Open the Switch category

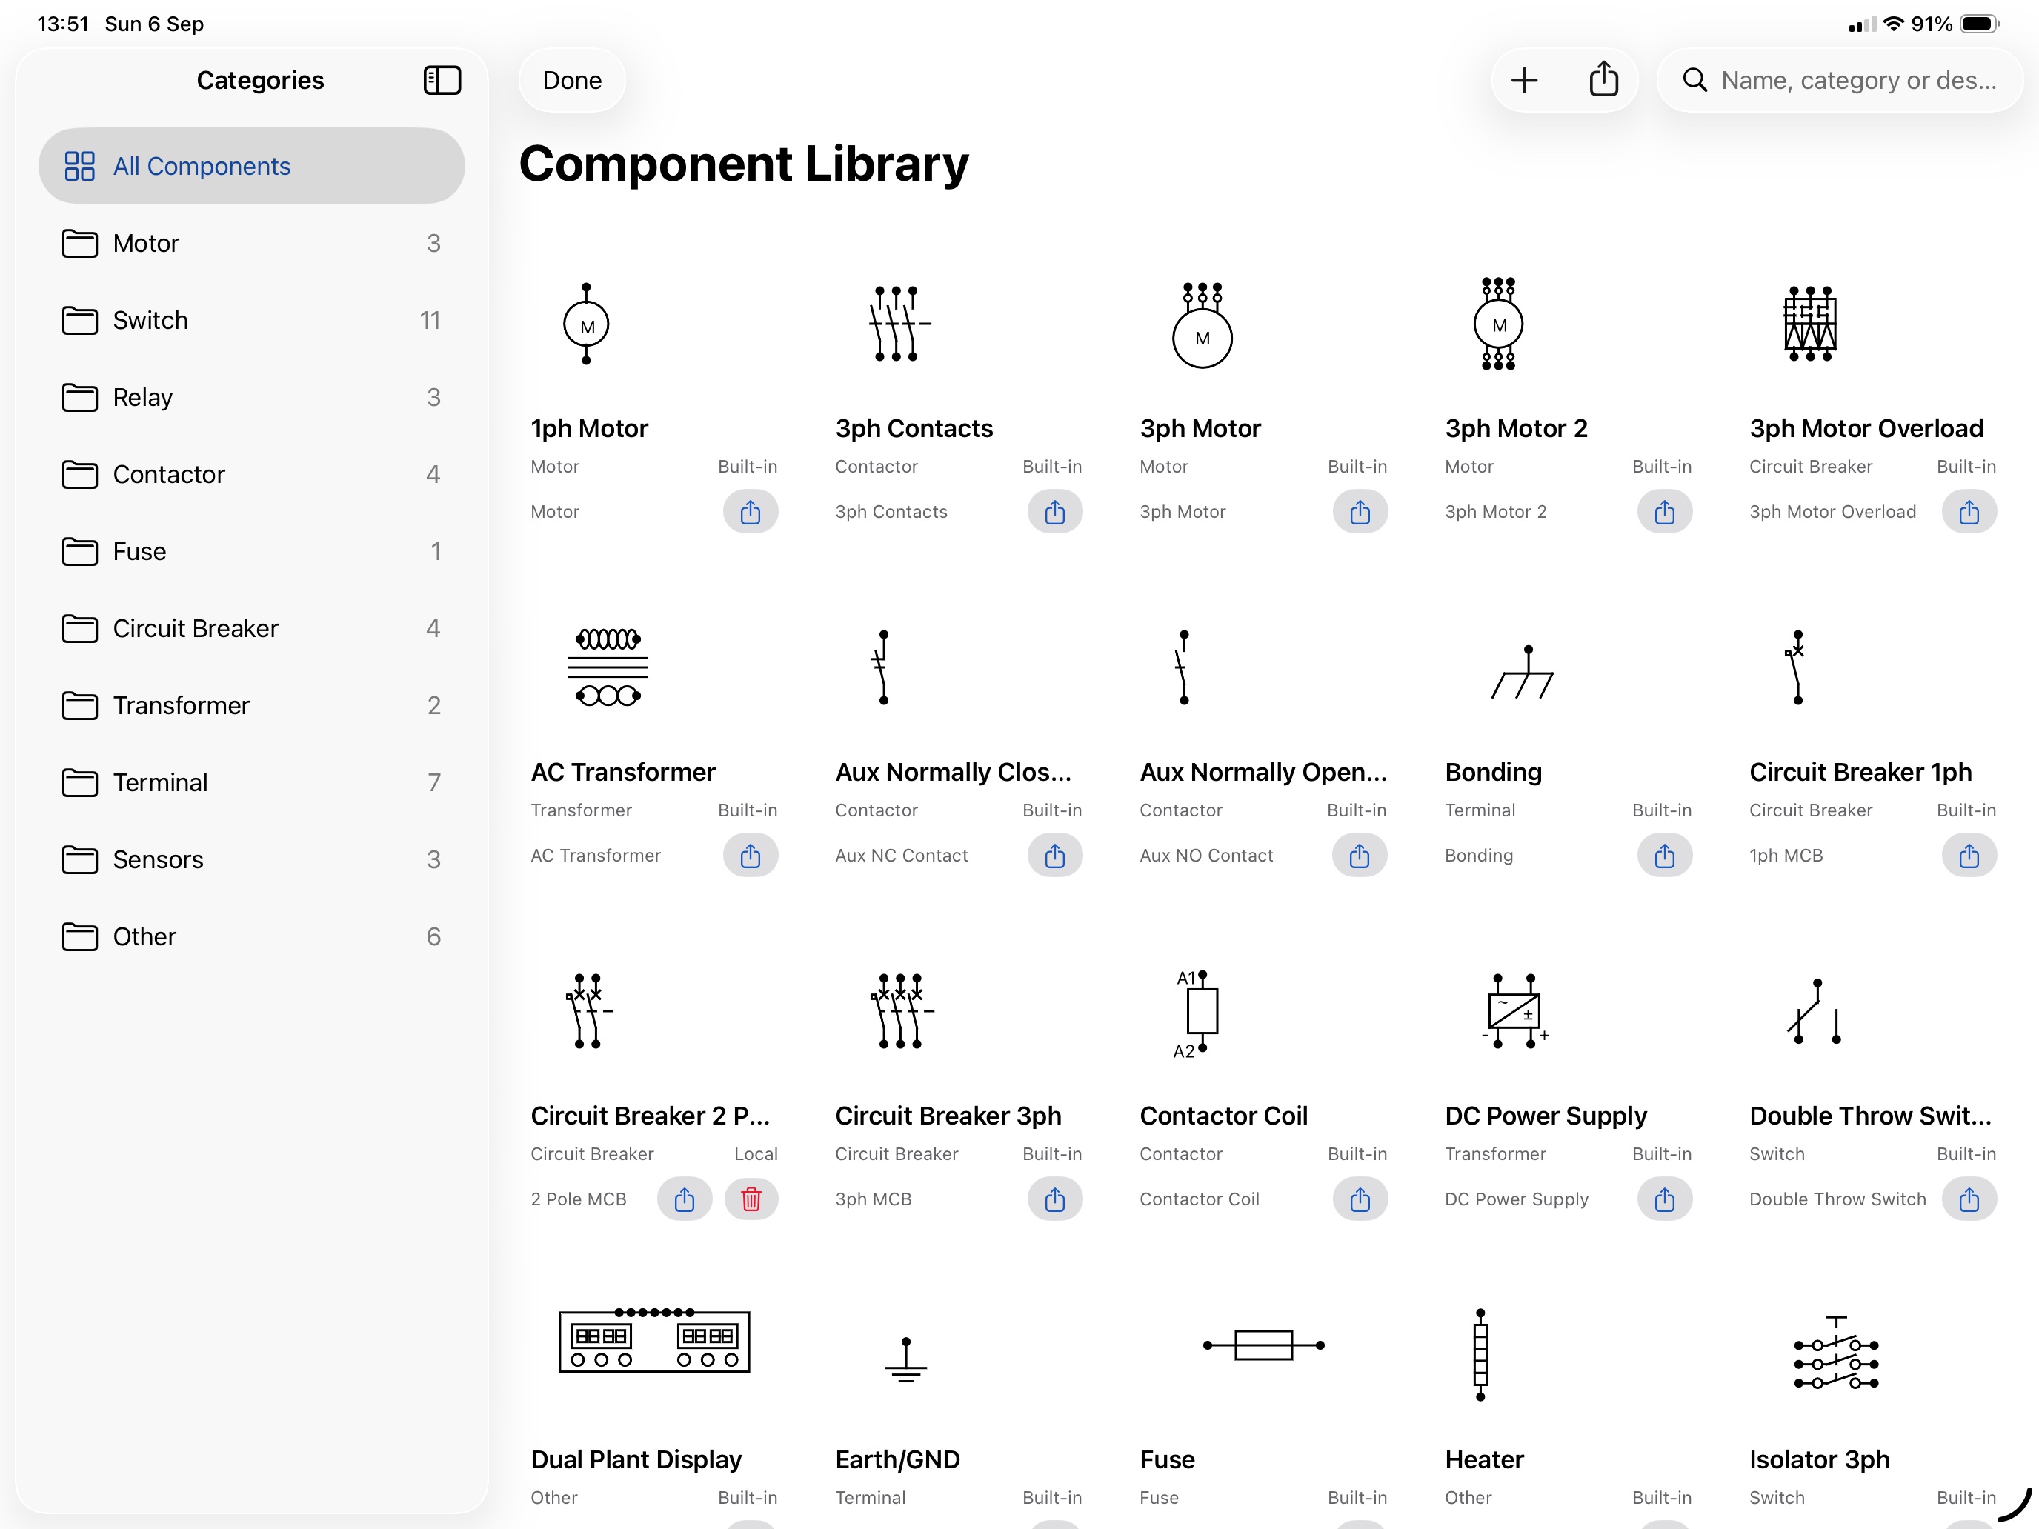(252, 321)
